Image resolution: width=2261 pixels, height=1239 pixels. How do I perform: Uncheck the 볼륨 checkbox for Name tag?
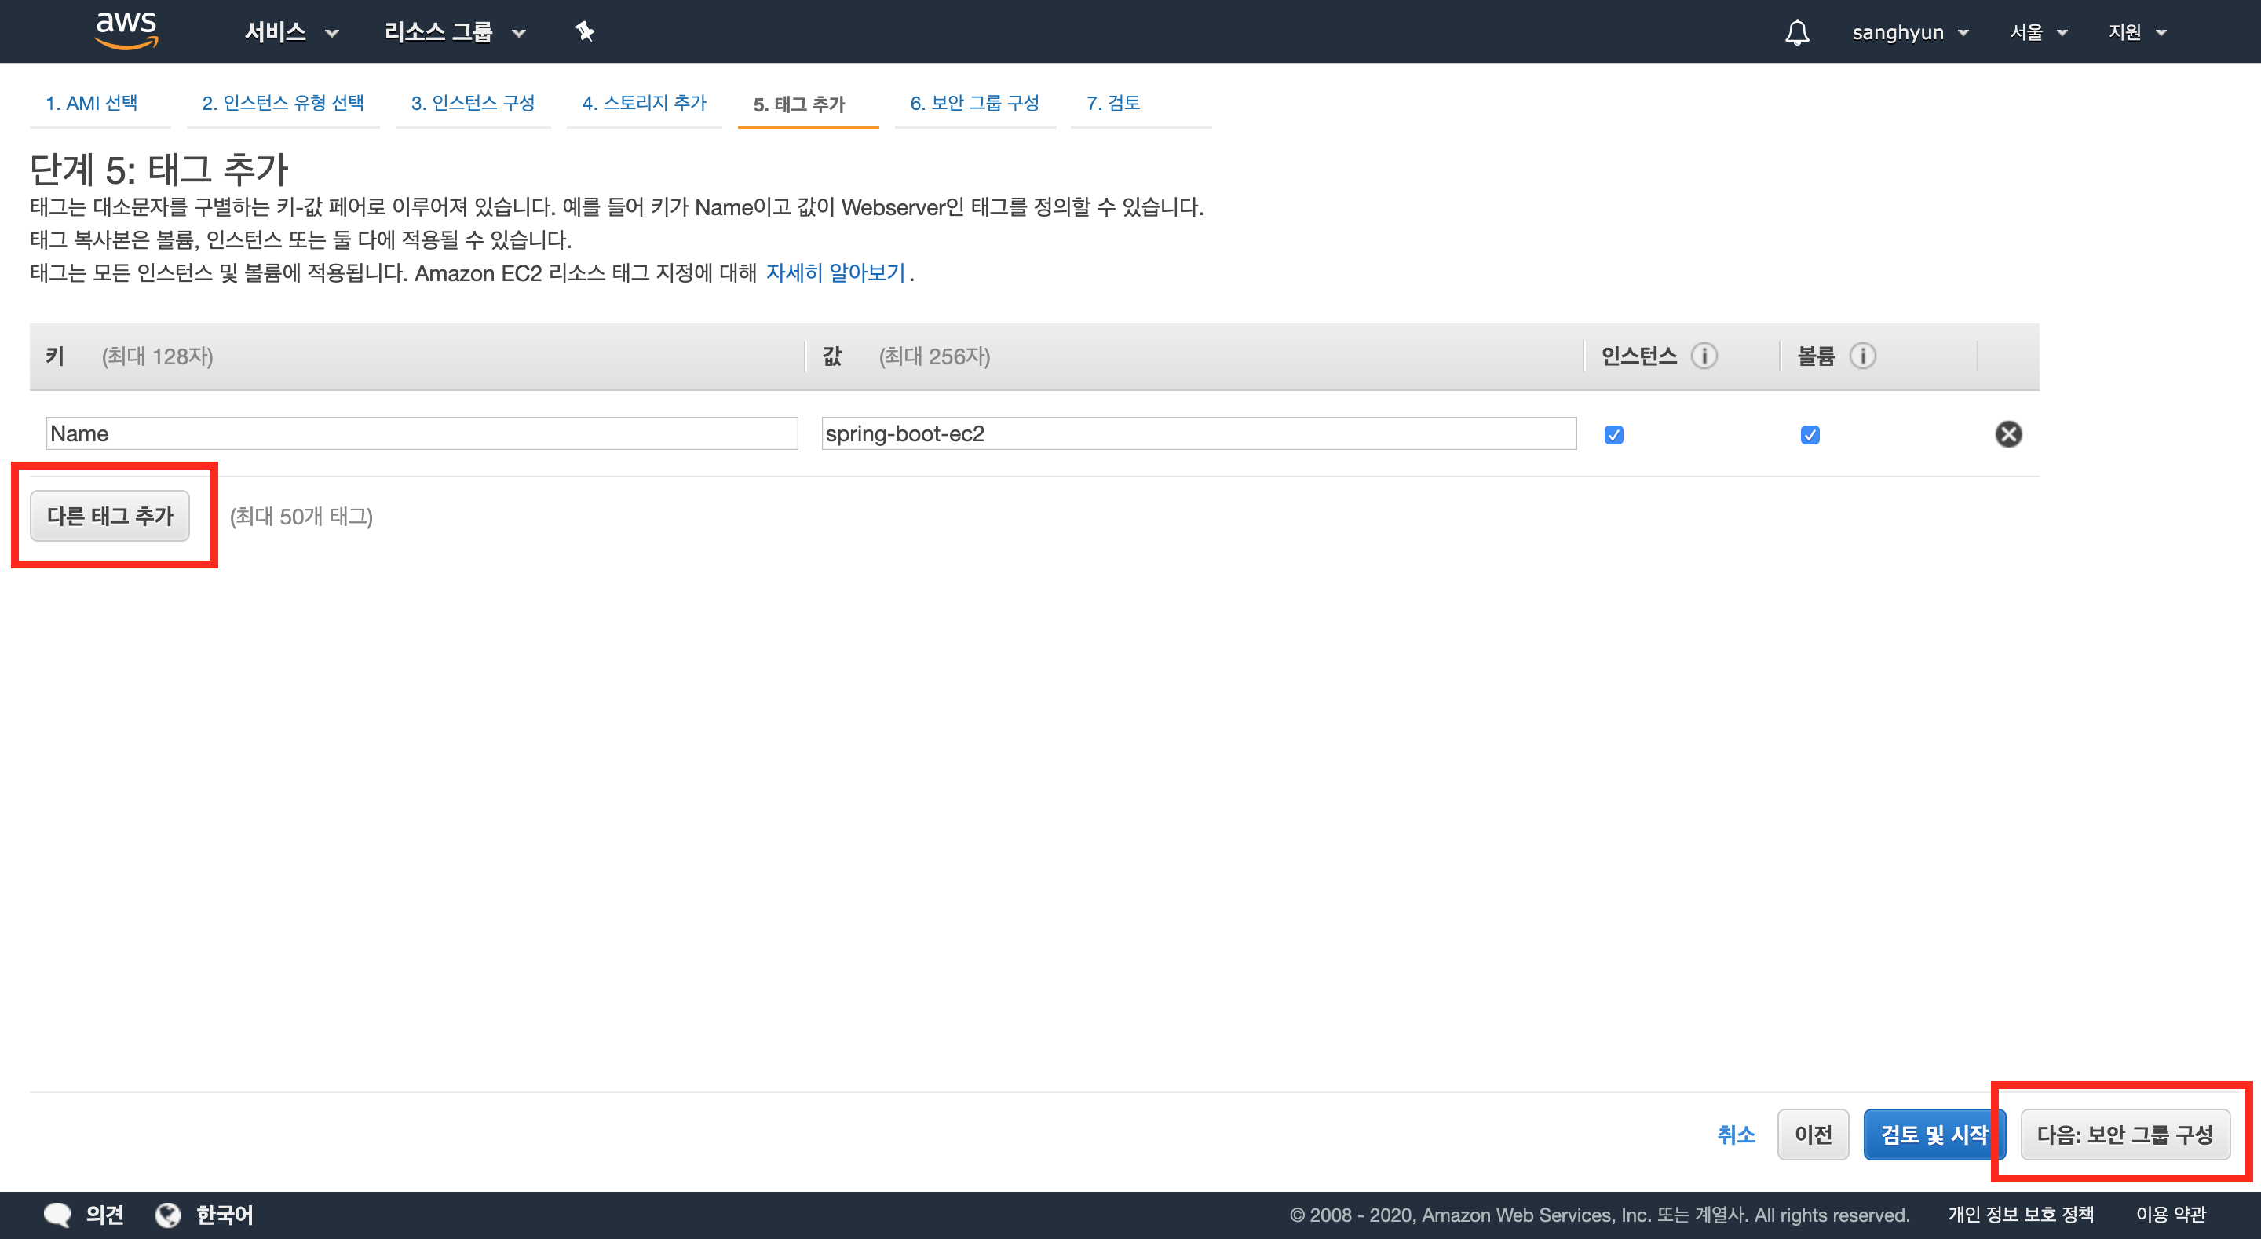coord(1810,435)
